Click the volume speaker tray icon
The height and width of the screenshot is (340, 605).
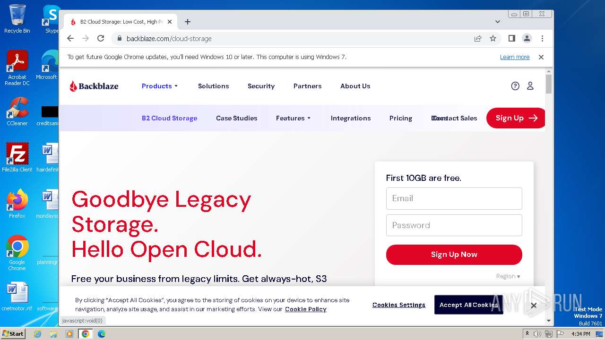click(x=537, y=334)
